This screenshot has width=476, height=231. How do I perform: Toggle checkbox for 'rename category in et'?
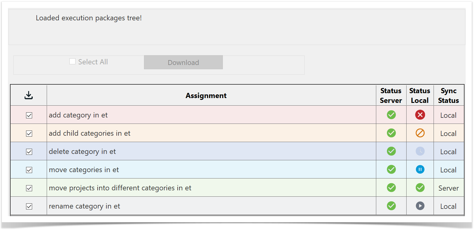[29, 206]
